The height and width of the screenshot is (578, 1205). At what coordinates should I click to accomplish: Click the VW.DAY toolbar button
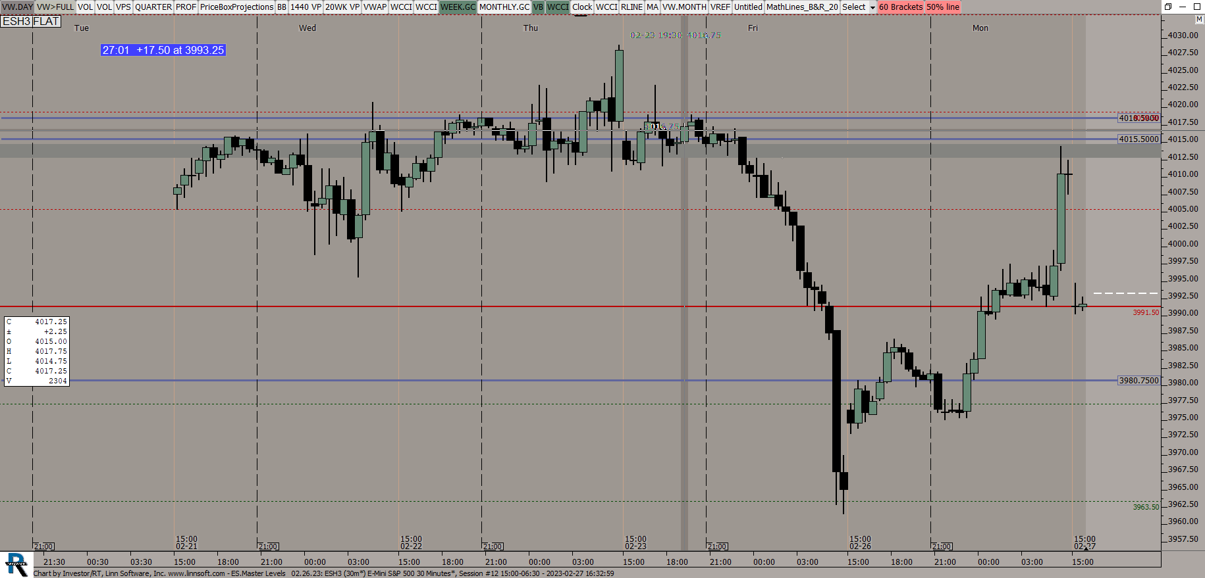click(x=17, y=7)
